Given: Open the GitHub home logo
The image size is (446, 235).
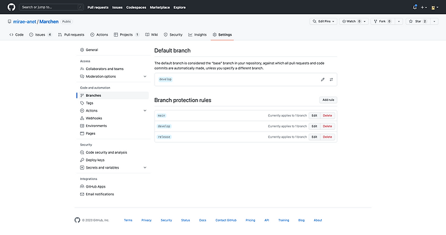Looking at the screenshot, I should tap(11, 7).
